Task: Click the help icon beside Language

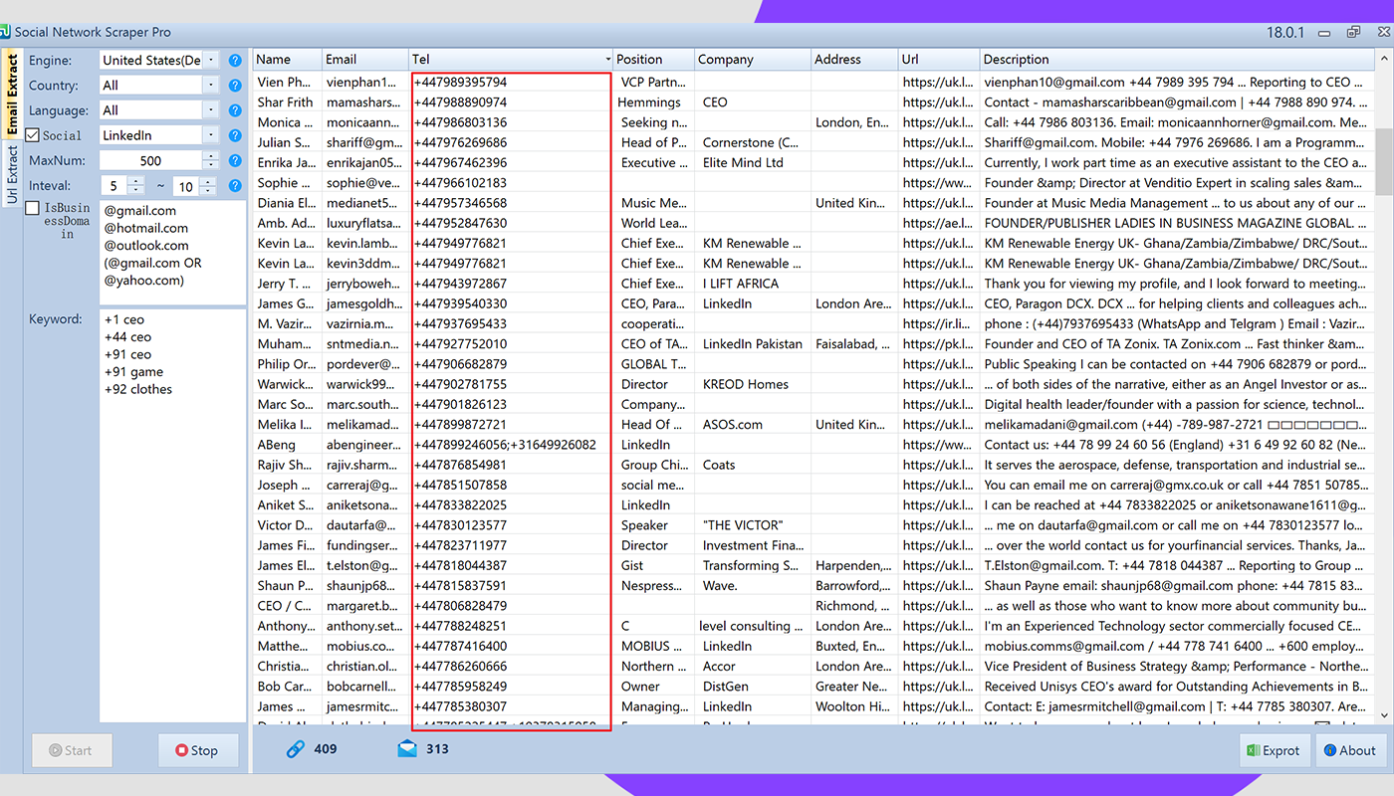Action: 235,110
